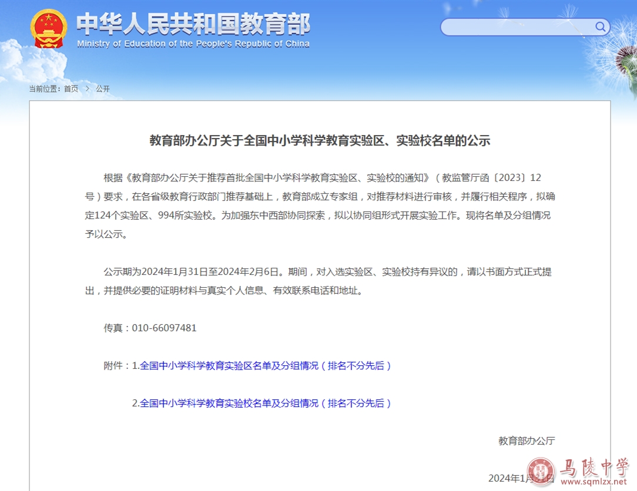Screen dimensions: 637x491
Task: Focus the search box in the header
Action: [x=517, y=27]
